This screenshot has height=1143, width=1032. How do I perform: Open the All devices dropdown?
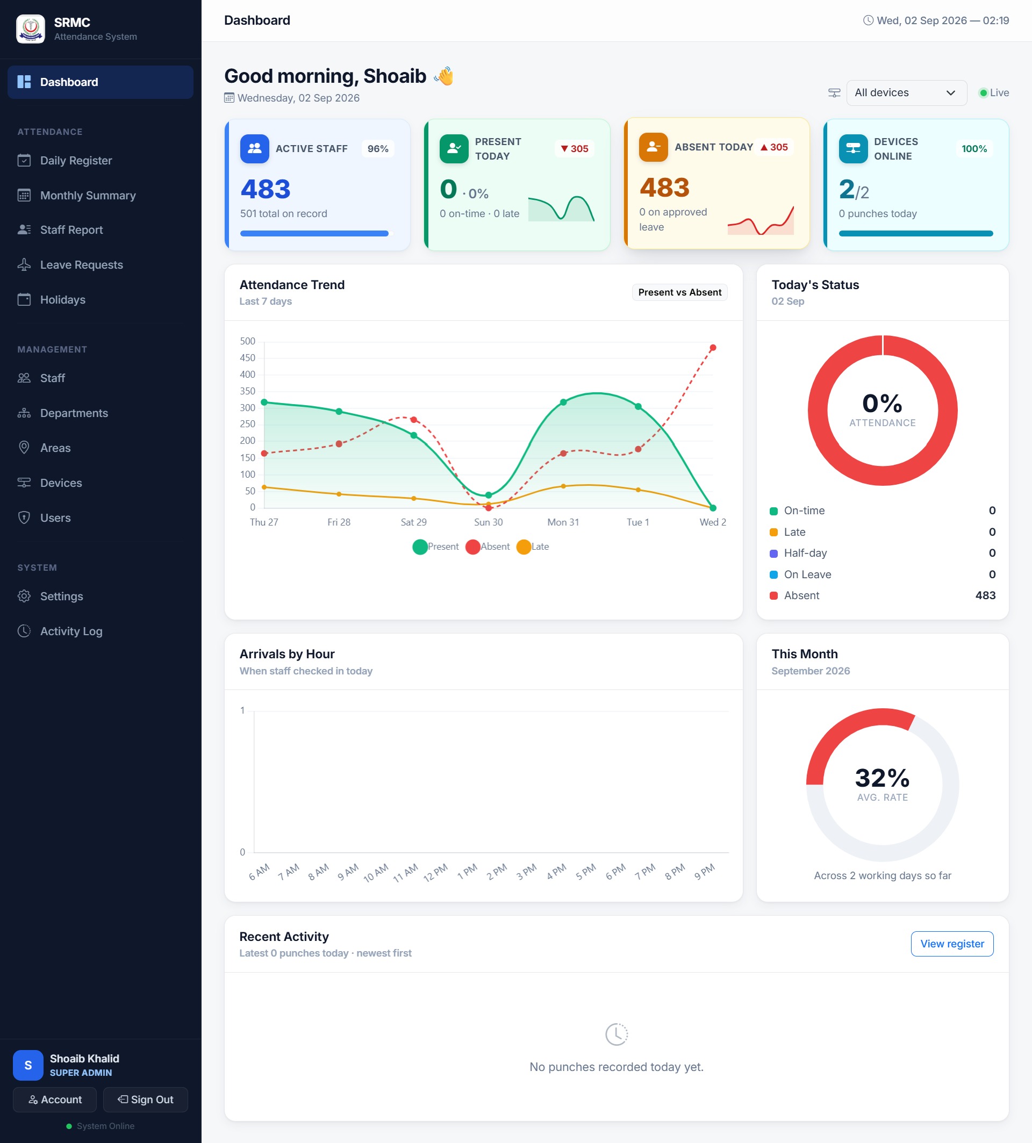point(907,93)
